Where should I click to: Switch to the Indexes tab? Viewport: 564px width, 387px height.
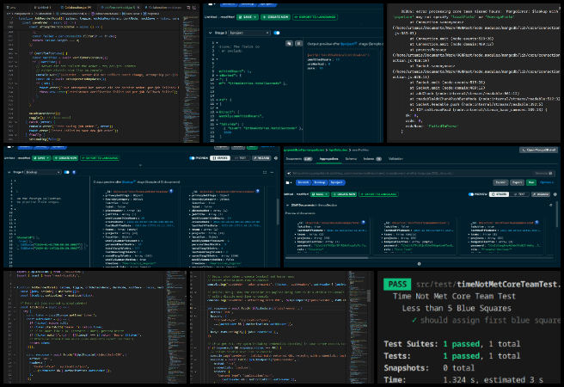click(372, 158)
